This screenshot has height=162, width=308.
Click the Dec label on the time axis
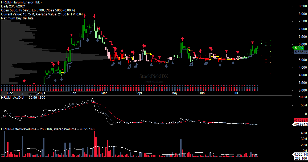tap(10, 93)
